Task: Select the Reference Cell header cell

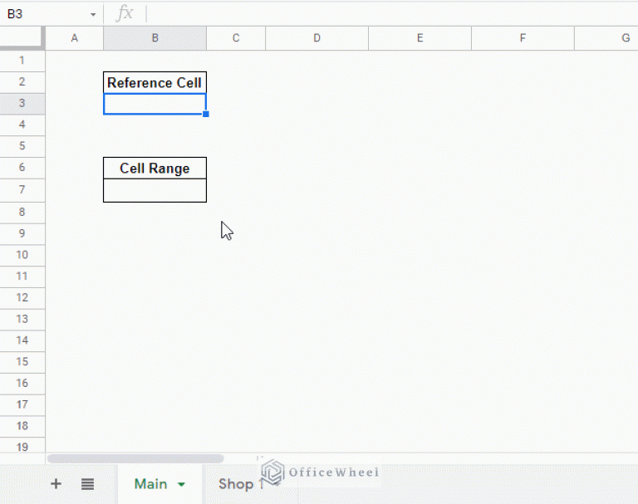Action: tap(155, 82)
